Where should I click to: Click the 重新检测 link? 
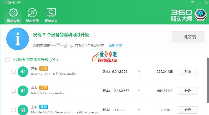[x=115, y=45]
